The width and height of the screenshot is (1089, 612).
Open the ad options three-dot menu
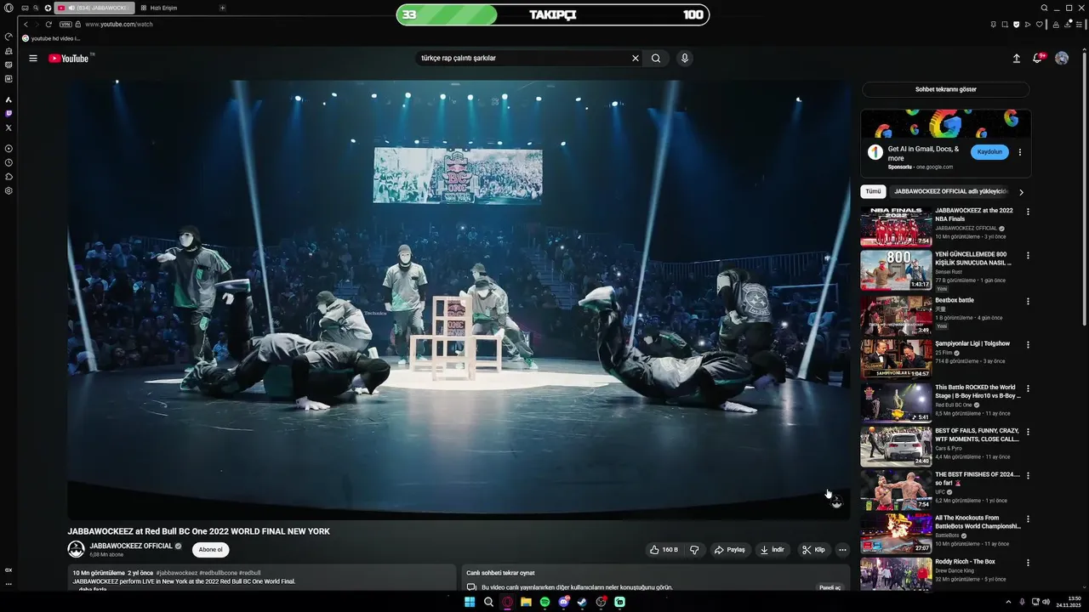(x=1019, y=152)
